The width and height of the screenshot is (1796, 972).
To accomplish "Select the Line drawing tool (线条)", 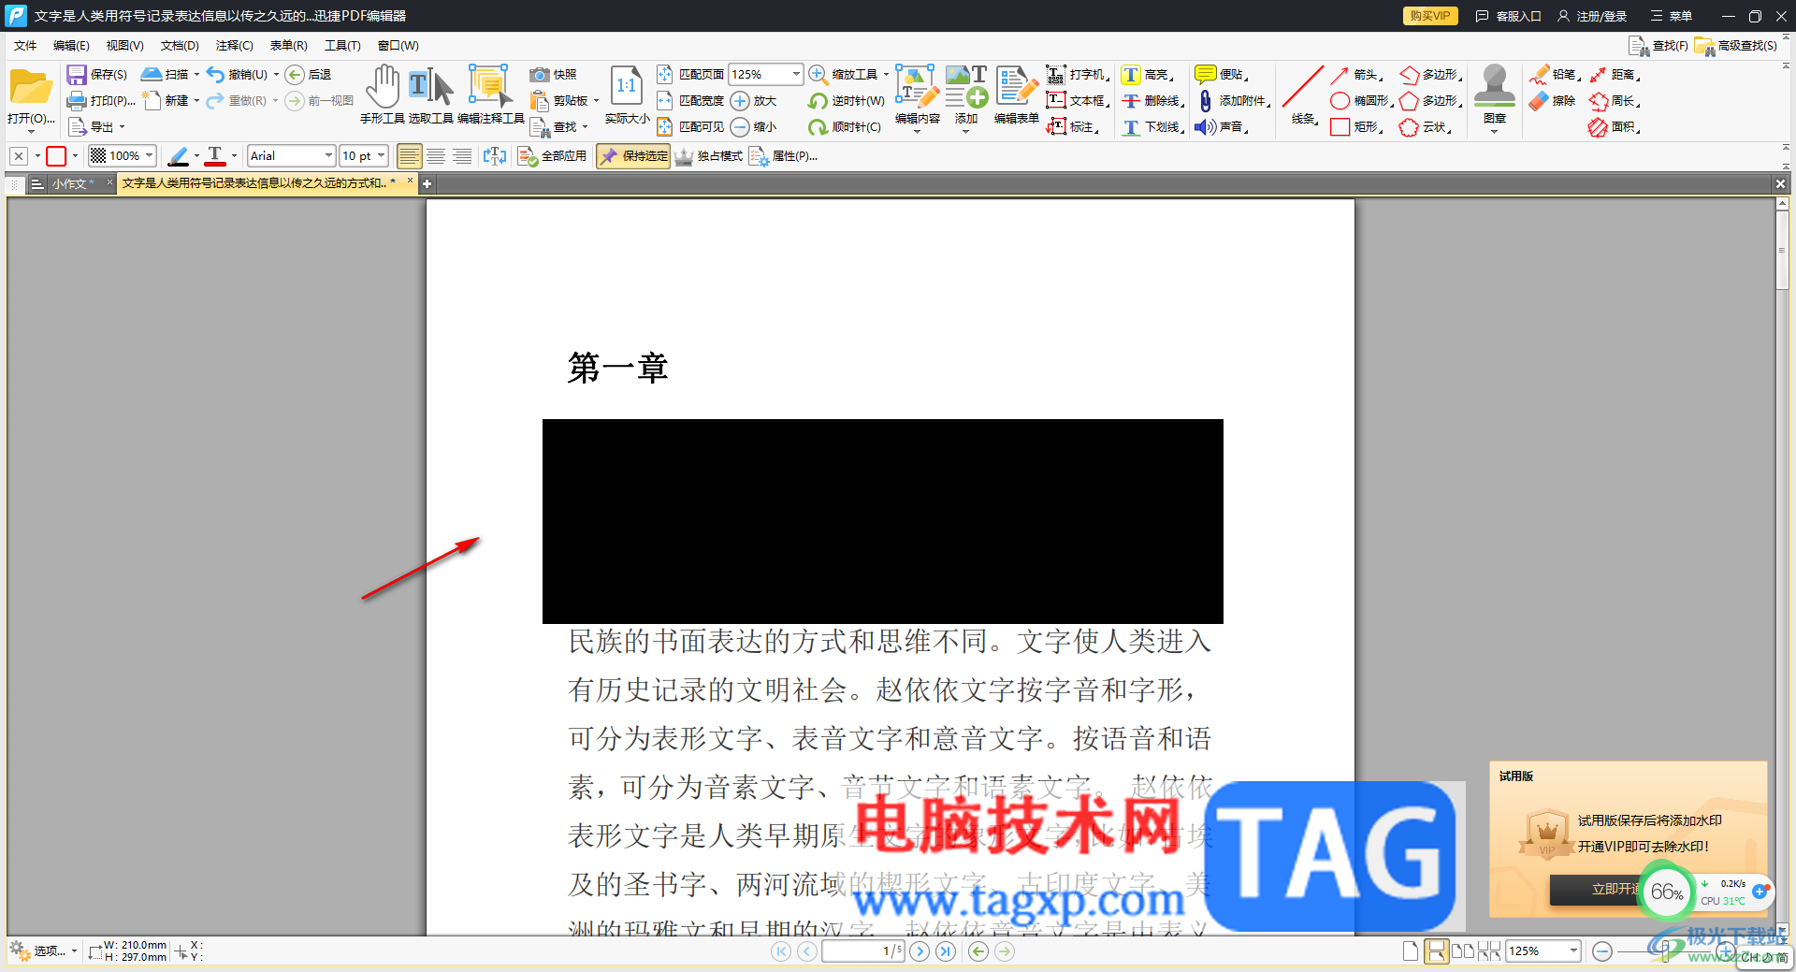I will 1303,95.
